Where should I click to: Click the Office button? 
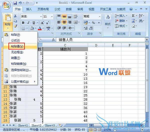[x=6, y=5]
